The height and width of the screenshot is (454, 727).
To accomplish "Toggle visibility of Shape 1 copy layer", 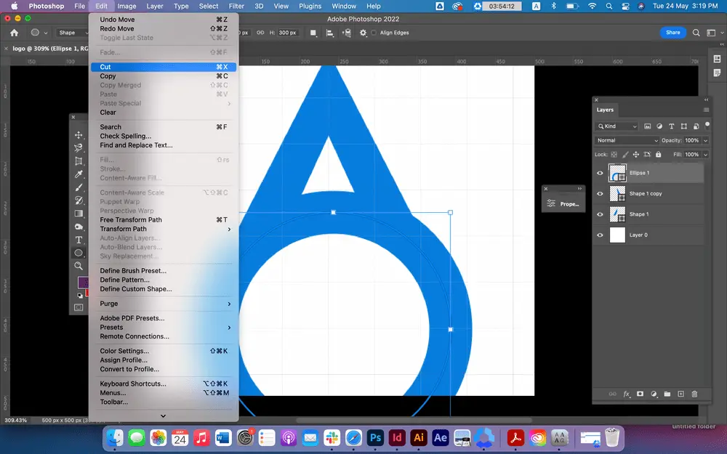I will click(600, 194).
